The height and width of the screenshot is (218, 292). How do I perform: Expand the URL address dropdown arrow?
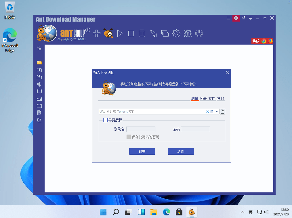pyautogui.click(x=217, y=112)
